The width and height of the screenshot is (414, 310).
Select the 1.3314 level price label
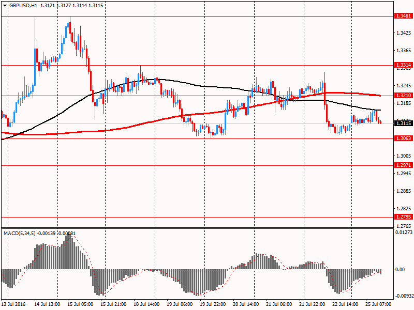[x=404, y=65]
